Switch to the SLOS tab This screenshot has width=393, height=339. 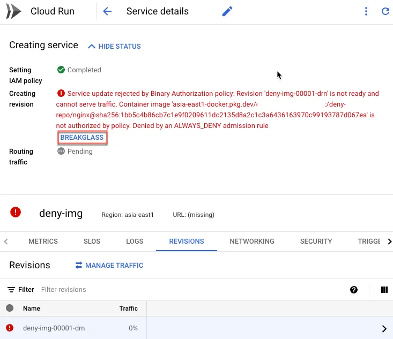click(92, 242)
